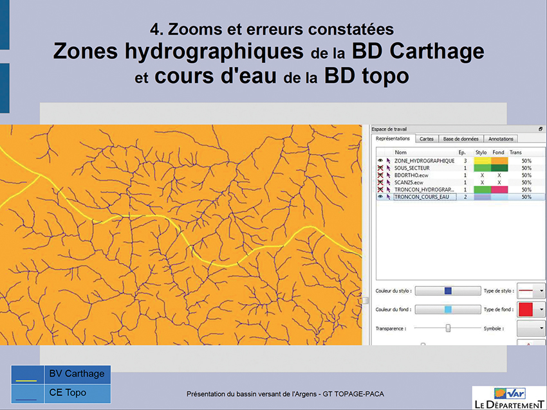This screenshot has height=410, width=547.
Task: Select the TRONCON_HYDROGRAP... layer name
Action: pyautogui.click(x=424, y=190)
